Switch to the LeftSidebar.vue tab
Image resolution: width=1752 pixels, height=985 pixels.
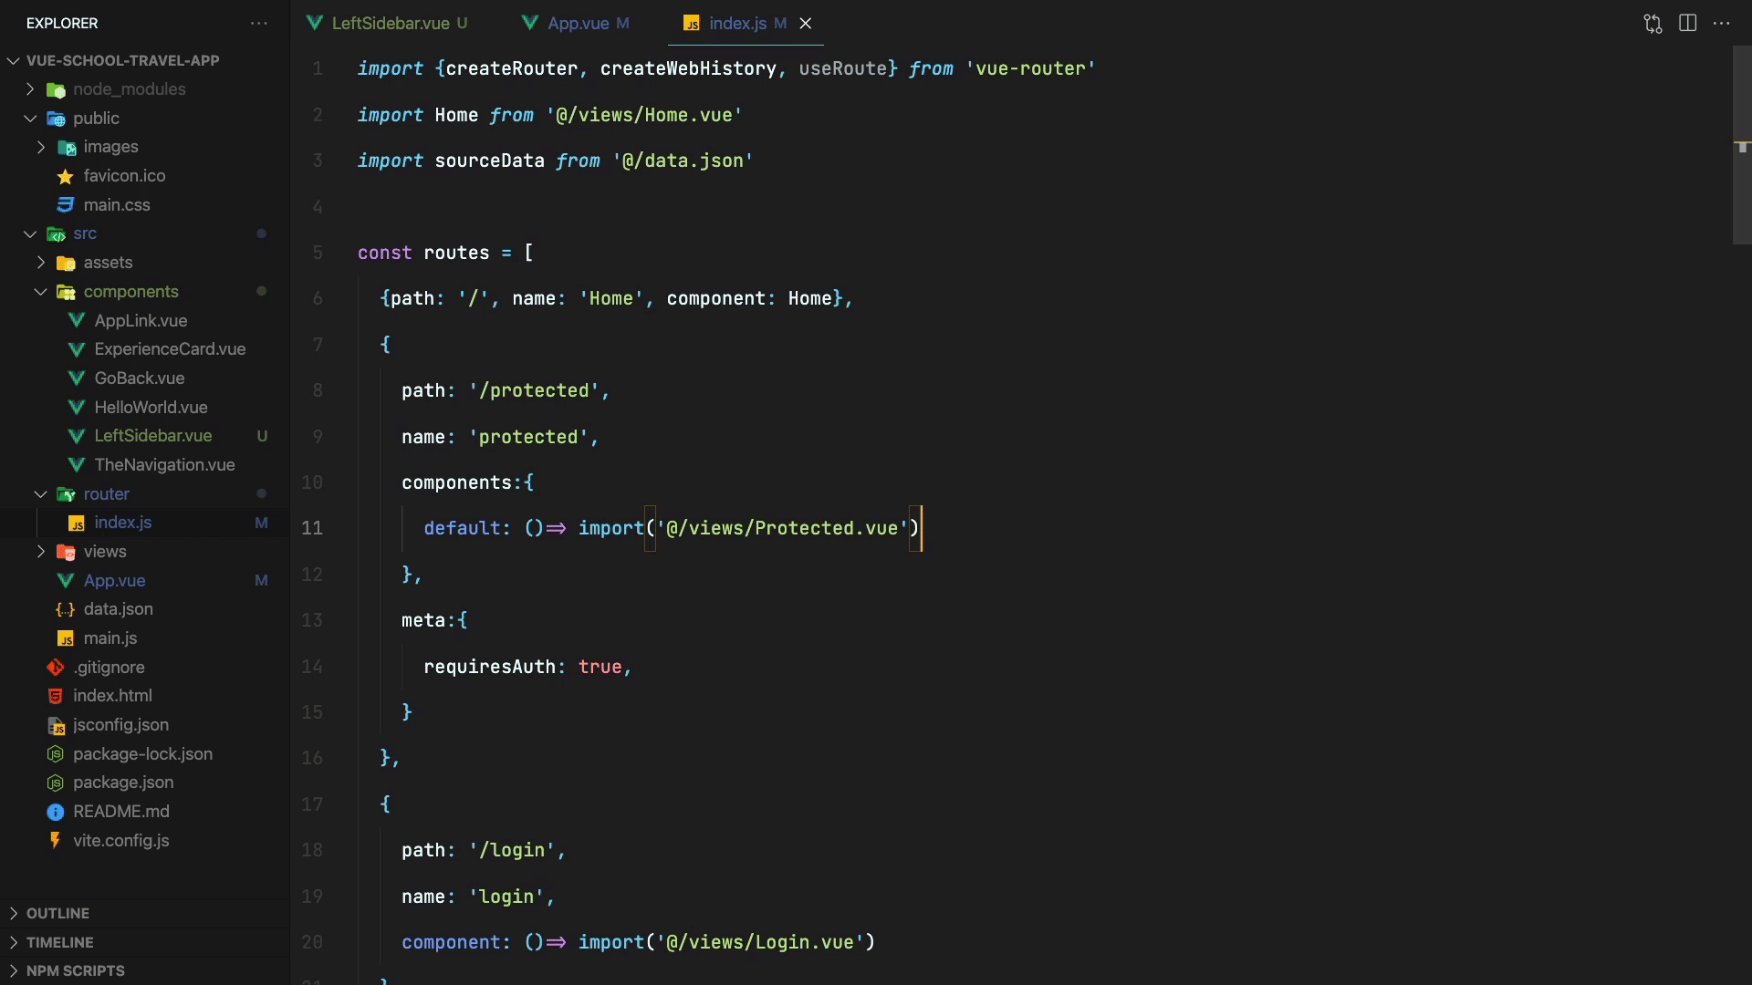click(391, 24)
